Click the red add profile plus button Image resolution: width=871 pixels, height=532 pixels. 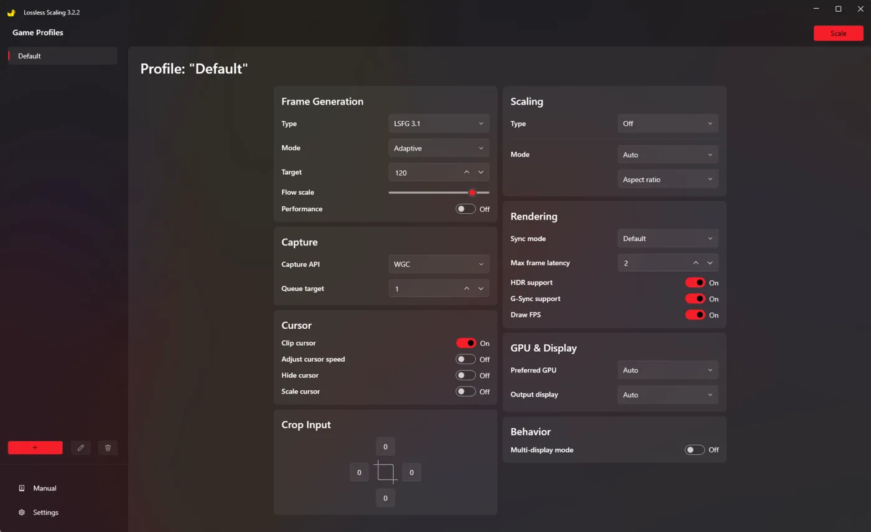[x=35, y=447]
